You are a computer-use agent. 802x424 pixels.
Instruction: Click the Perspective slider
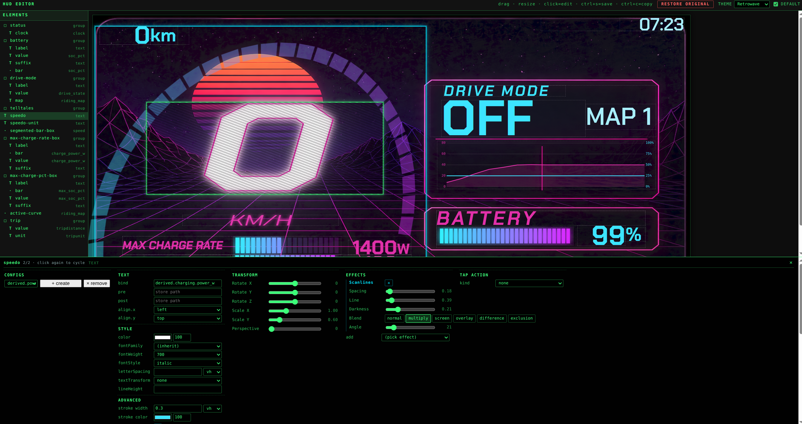294,329
